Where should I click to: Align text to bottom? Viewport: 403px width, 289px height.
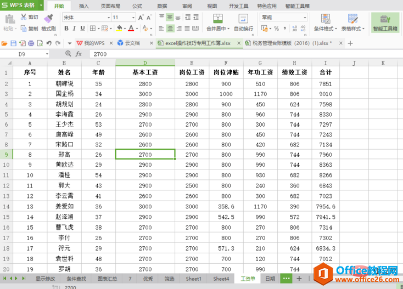[178, 18]
